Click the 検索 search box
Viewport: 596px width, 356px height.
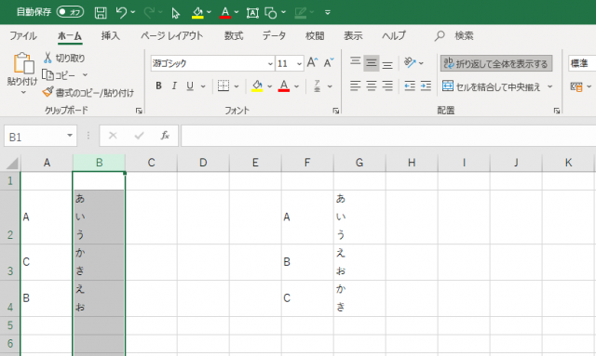tap(464, 35)
